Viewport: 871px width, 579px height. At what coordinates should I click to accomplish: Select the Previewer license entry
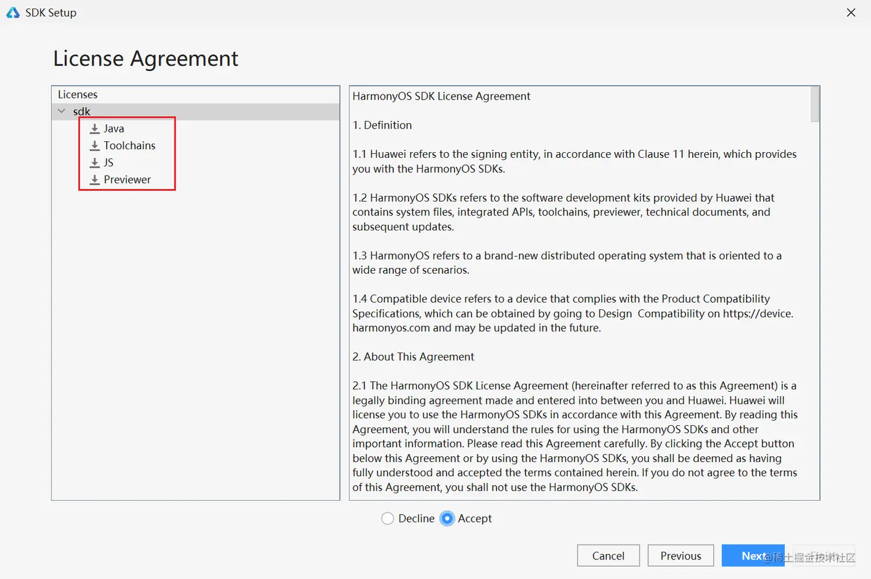point(127,180)
